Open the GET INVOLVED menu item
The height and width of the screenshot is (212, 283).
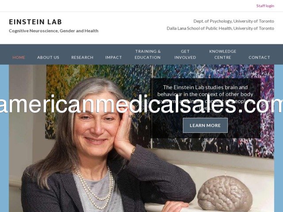pyautogui.click(x=185, y=54)
